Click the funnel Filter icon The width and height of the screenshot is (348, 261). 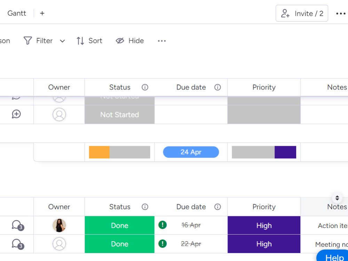coord(28,41)
